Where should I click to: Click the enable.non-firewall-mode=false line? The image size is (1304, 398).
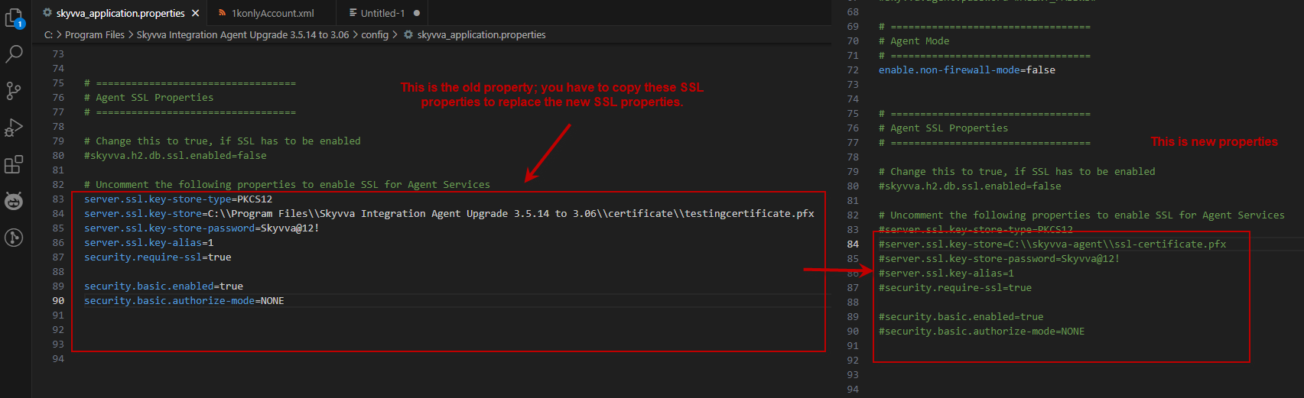click(x=967, y=70)
